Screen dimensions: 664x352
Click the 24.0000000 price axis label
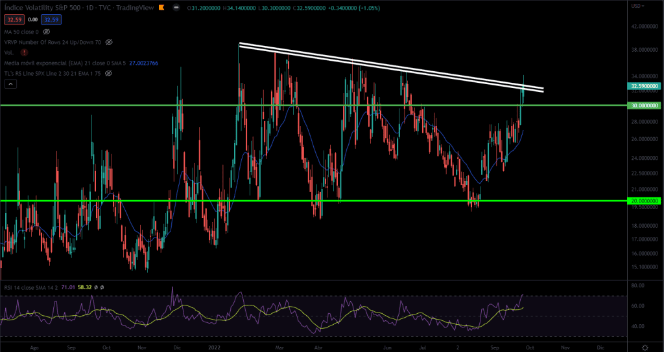(x=645, y=158)
